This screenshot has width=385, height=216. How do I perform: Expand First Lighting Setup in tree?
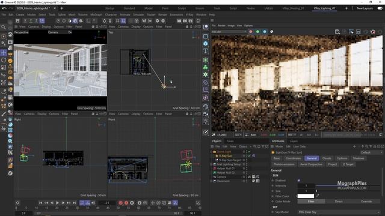coord(211,164)
